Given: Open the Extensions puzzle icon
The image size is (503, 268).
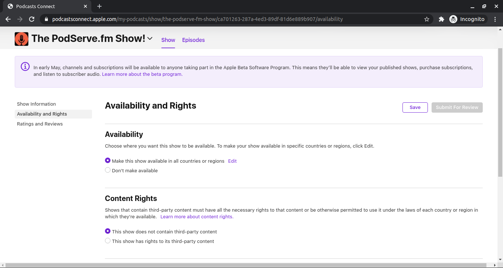Looking at the screenshot, I should (x=441, y=19).
